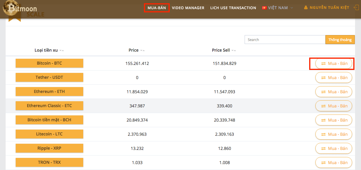Open LICH USE TRANSACTION page

[x=233, y=8]
